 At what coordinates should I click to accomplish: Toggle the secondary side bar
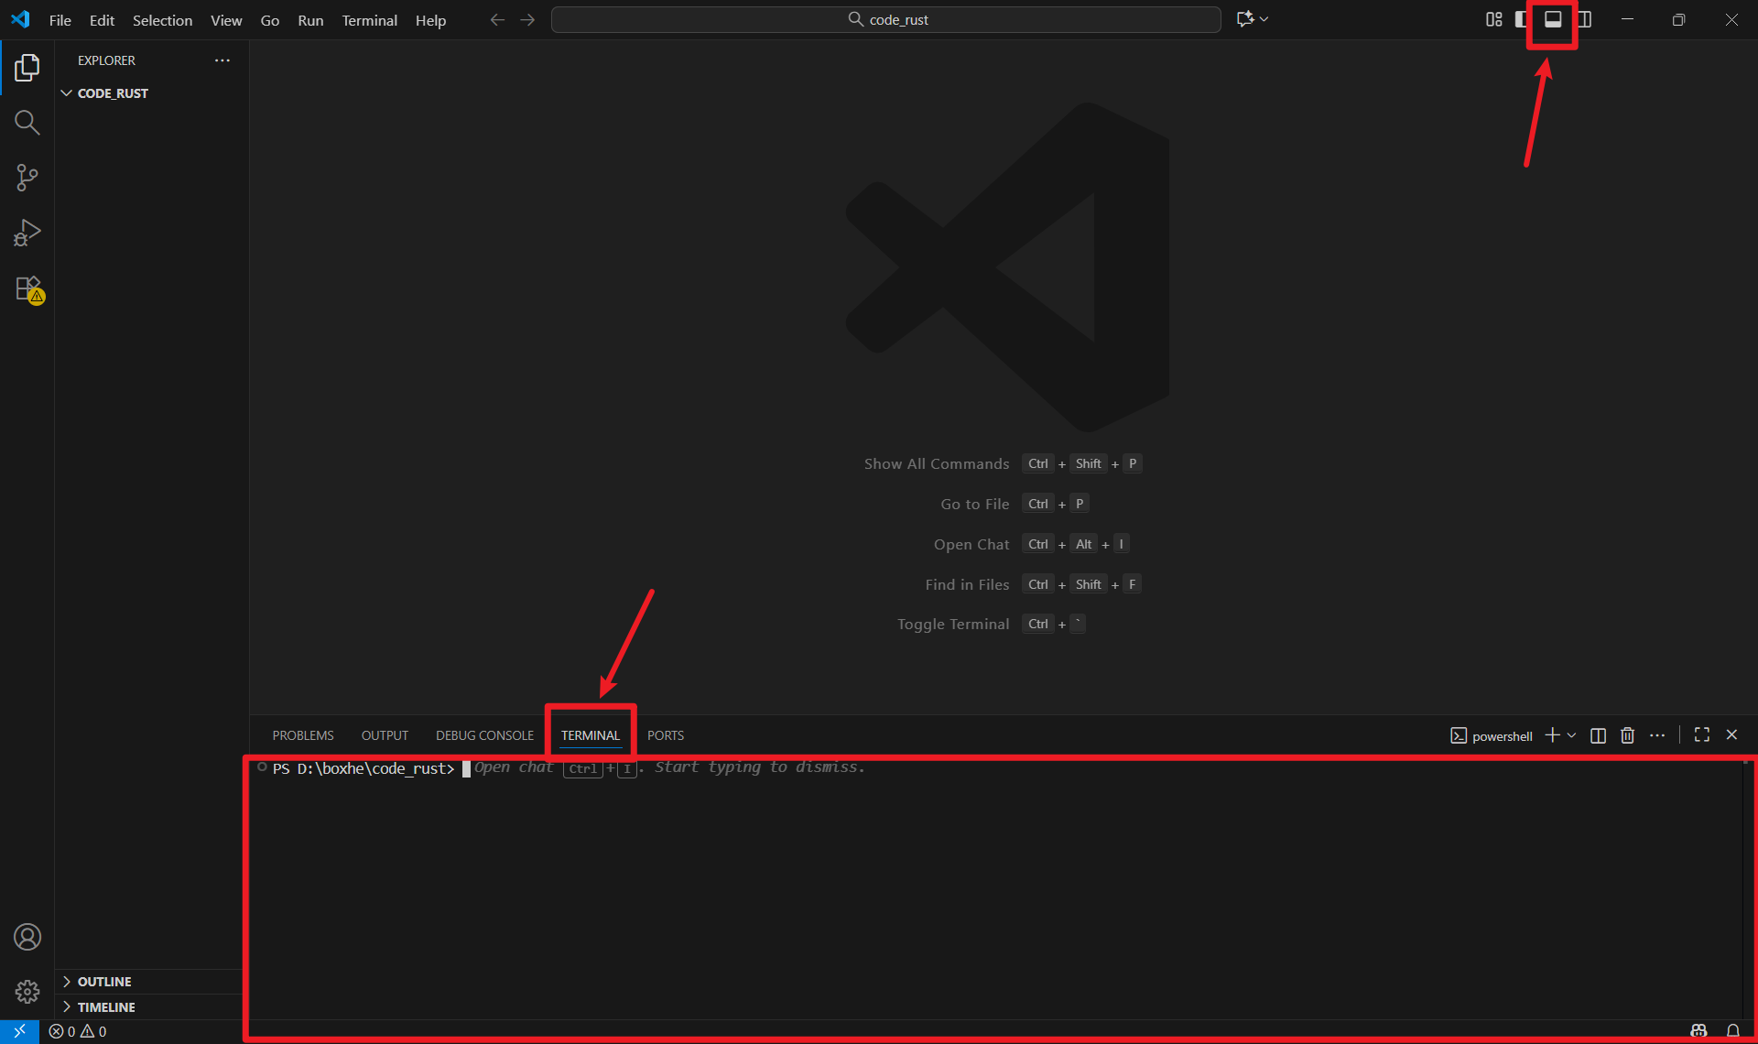pyautogui.click(x=1585, y=19)
